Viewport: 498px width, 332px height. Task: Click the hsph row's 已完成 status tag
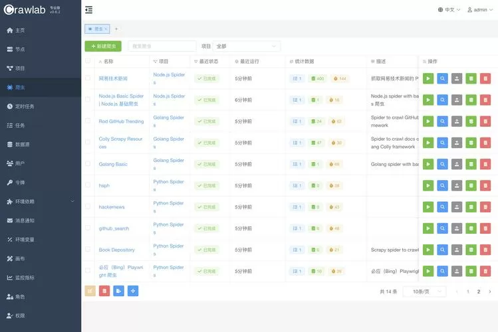tap(206, 185)
